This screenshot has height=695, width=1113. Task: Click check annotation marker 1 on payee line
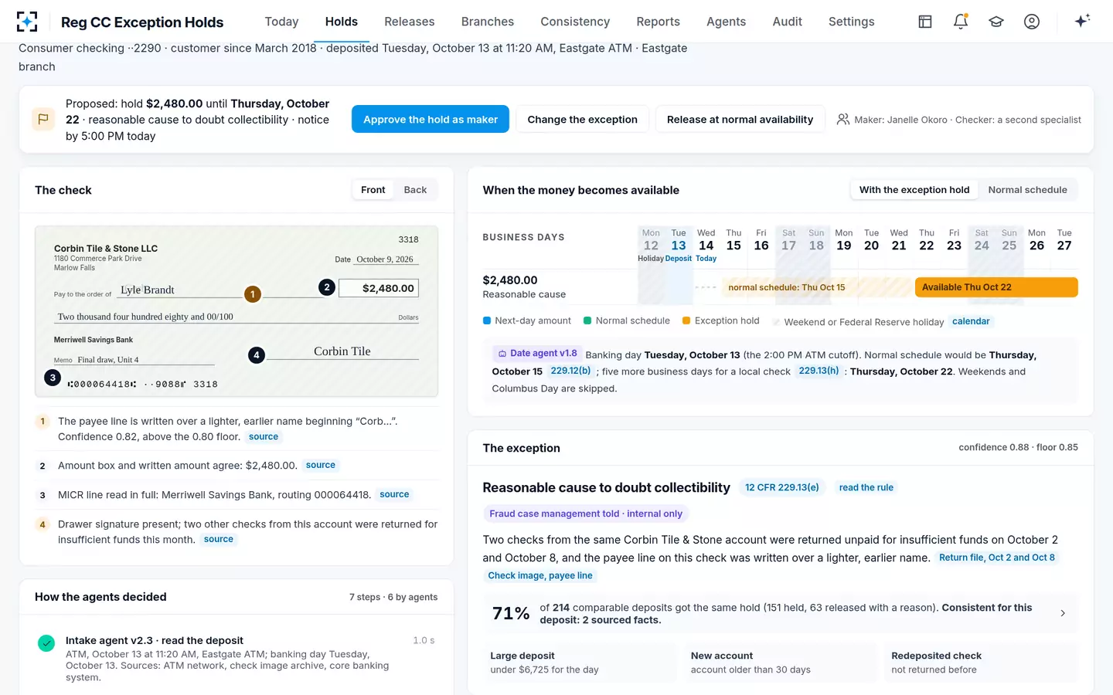point(252,294)
